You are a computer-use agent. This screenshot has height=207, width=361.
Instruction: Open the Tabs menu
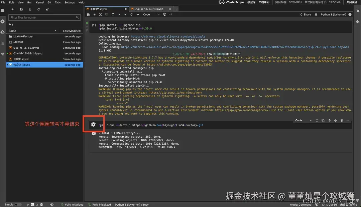coord(58,2)
